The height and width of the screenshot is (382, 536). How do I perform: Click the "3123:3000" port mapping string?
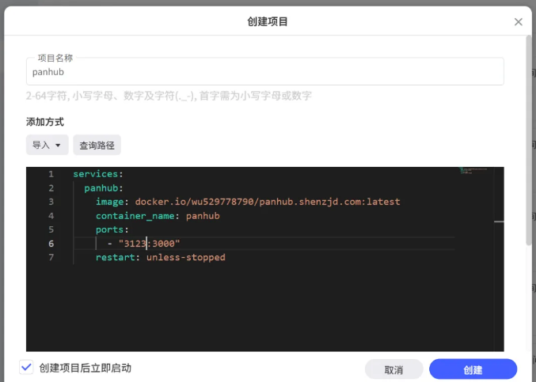click(150, 244)
